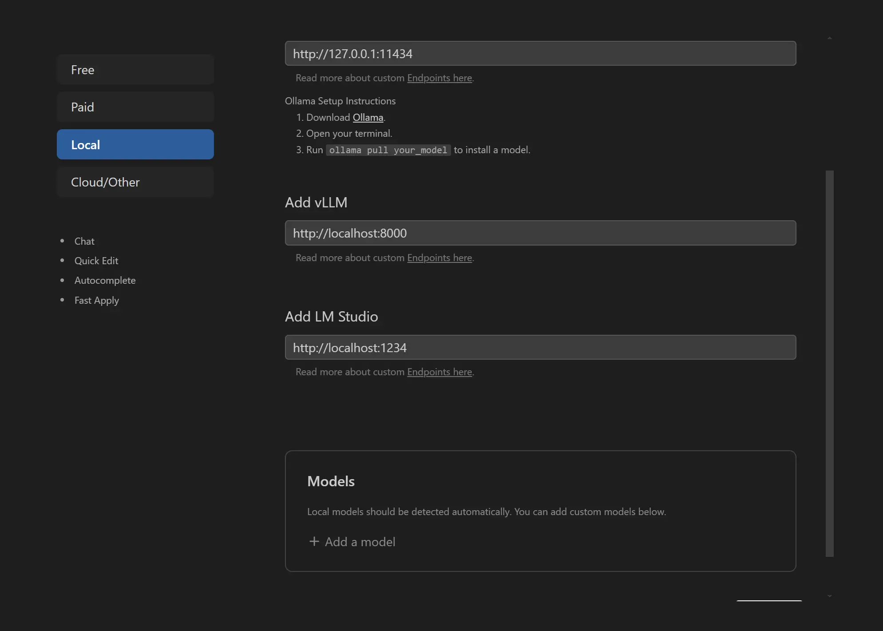This screenshot has height=631, width=883.
Task: Click the LM Studio endpoint field localhost:1234
Action: [x=540, y=347]
